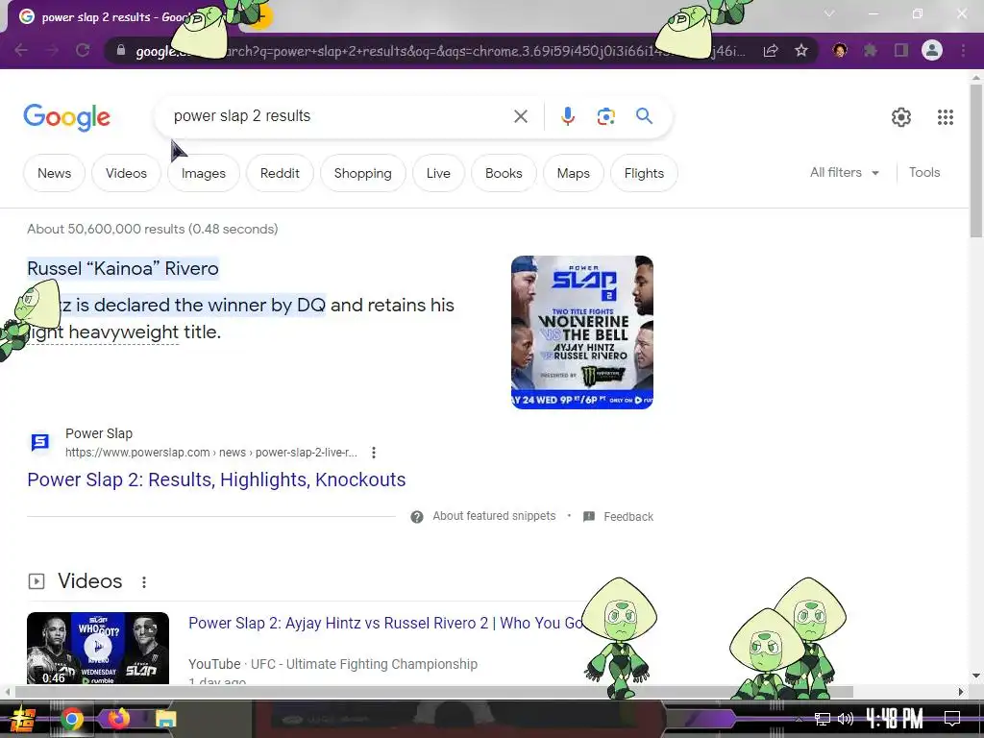Open Chrome profile avatar
Image resolution: width=984 pixels, height=738 pixels.
pos(932,50)
